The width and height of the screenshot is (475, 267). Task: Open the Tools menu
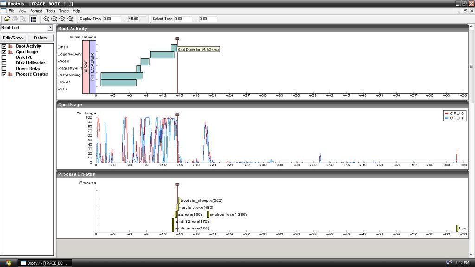tap(51, 11)
